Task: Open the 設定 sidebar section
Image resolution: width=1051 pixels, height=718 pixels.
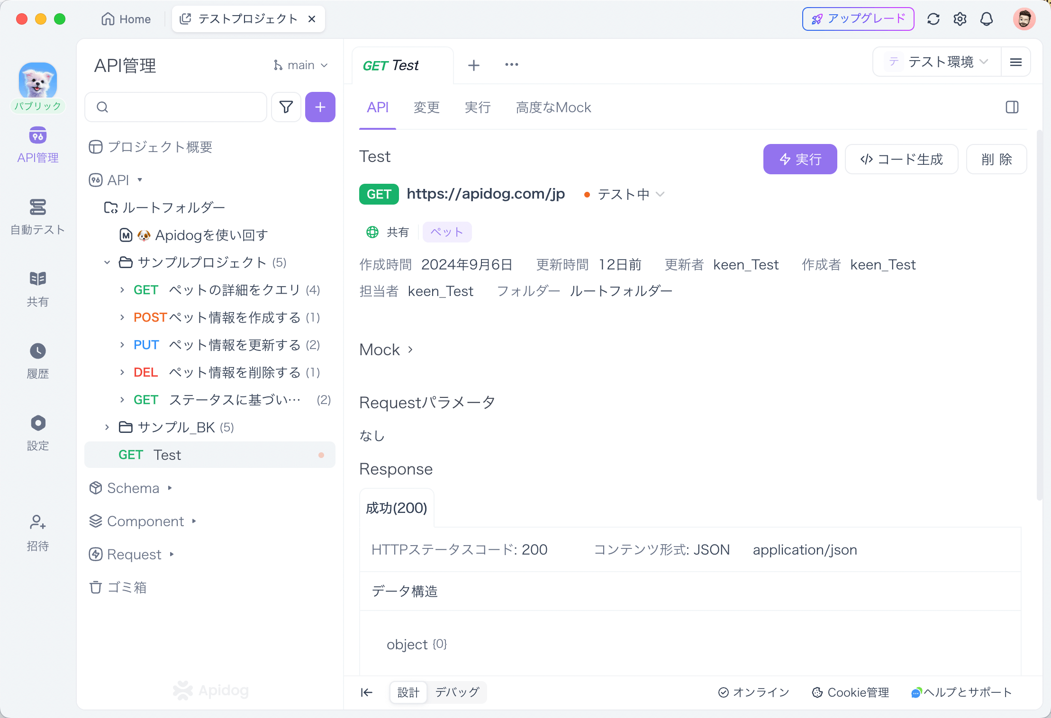Action: [x=38, y=433]
